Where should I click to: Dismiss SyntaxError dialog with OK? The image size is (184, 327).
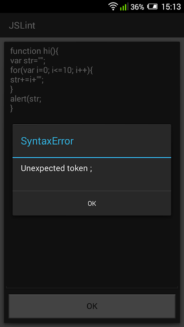click(92, 203)
